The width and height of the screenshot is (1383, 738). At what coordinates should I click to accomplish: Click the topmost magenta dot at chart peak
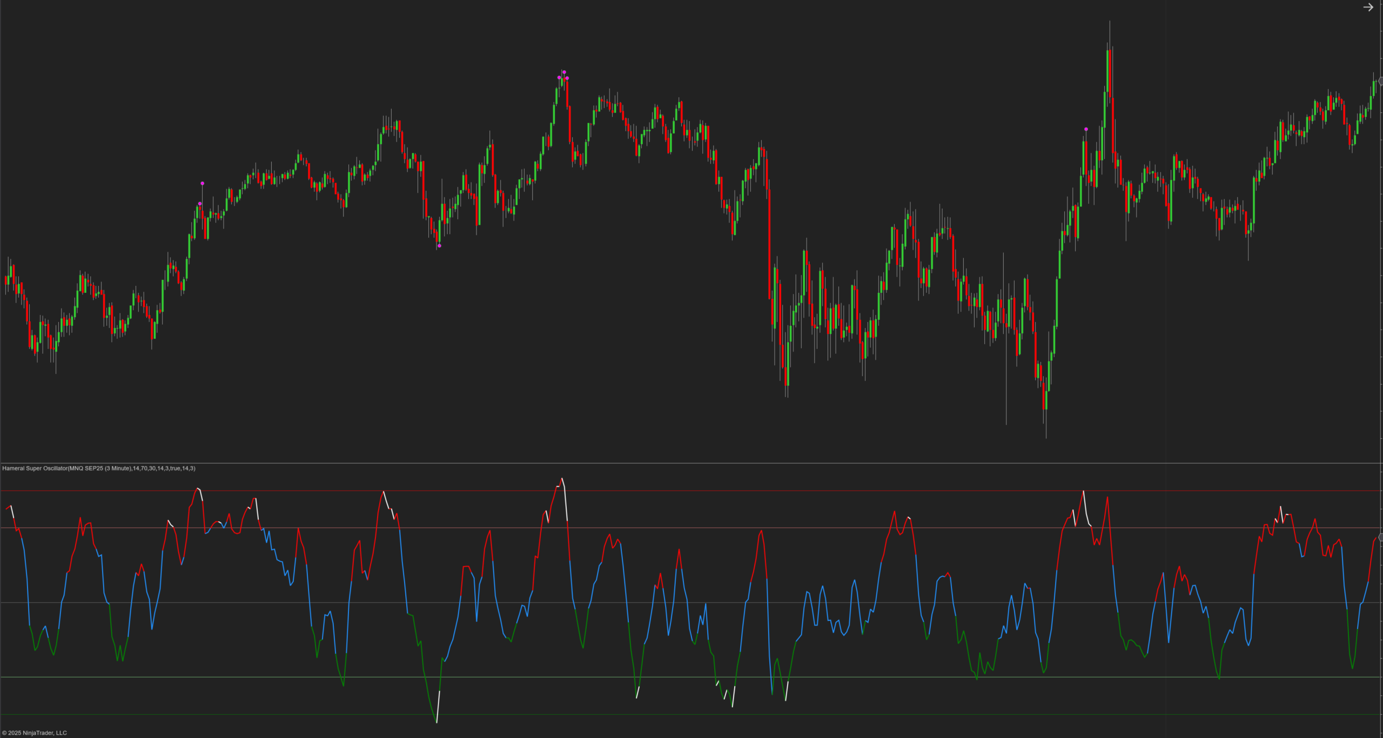[x=564, y=72]
